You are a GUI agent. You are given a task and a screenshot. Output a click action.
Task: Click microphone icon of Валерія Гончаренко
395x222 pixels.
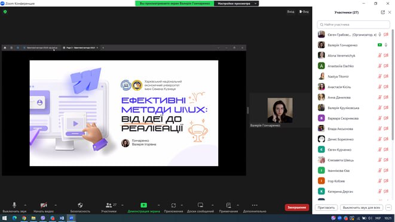386,45
